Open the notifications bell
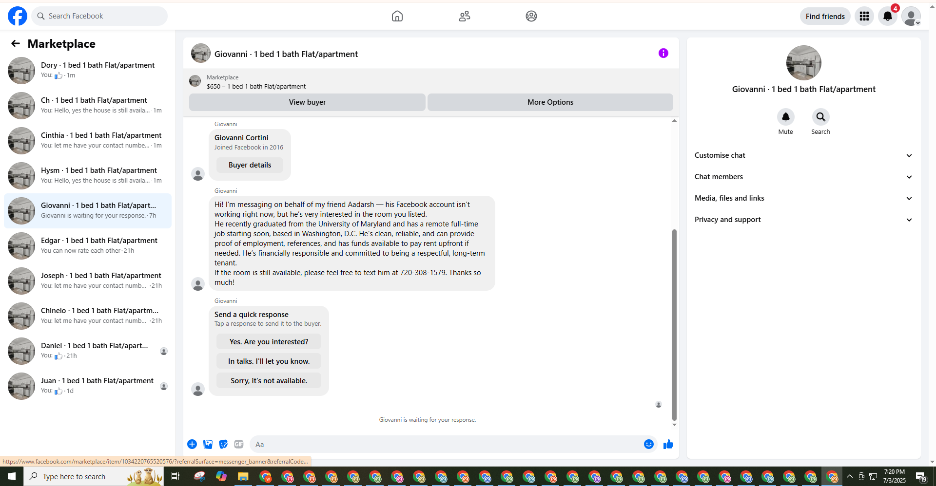Viewport: 936px width, 486px height. click(888, 16)
